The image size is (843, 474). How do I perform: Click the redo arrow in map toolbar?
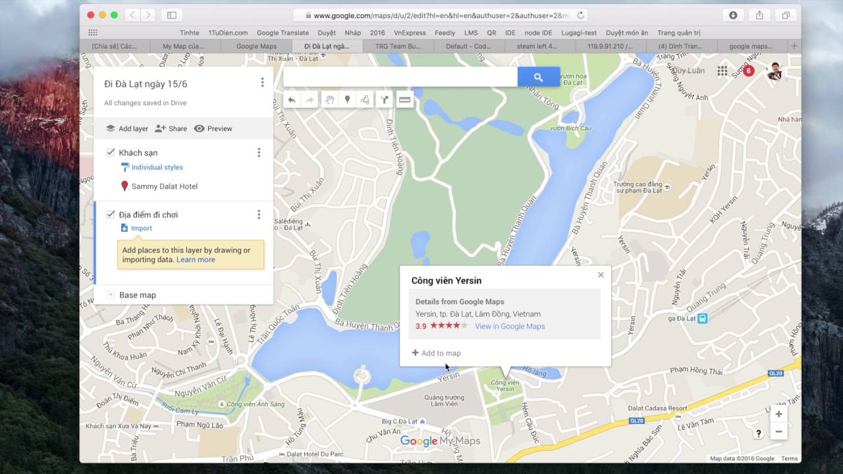pos(310,100)
